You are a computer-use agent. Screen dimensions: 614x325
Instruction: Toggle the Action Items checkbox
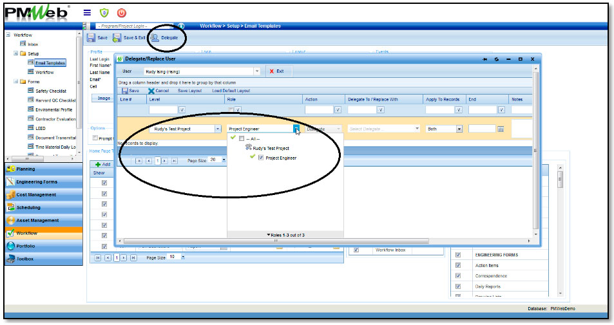[x=457, y=265]
